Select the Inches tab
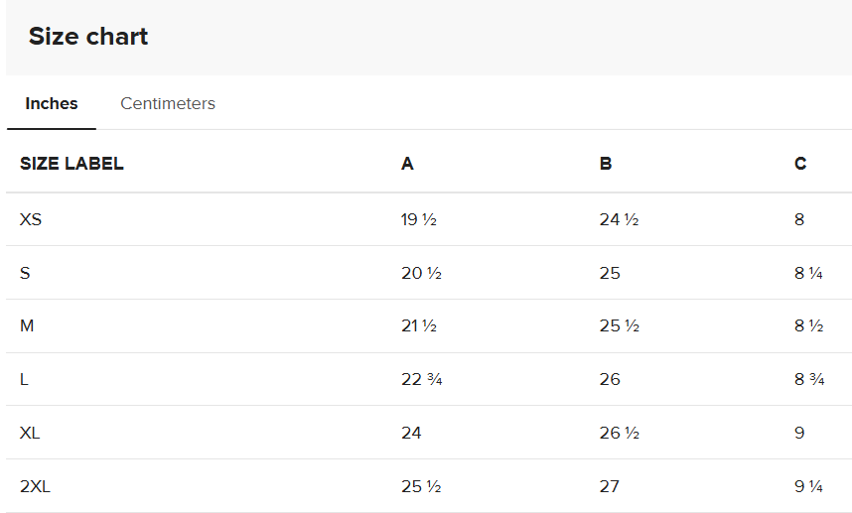Viewport: 852px width, 513px height. point(52,103)
